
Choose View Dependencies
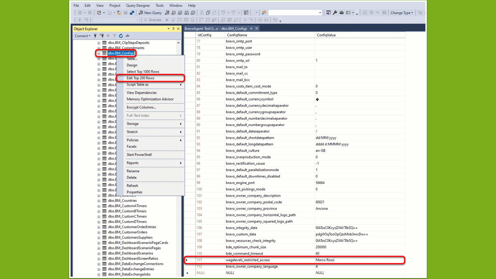[x=151, y=92]
